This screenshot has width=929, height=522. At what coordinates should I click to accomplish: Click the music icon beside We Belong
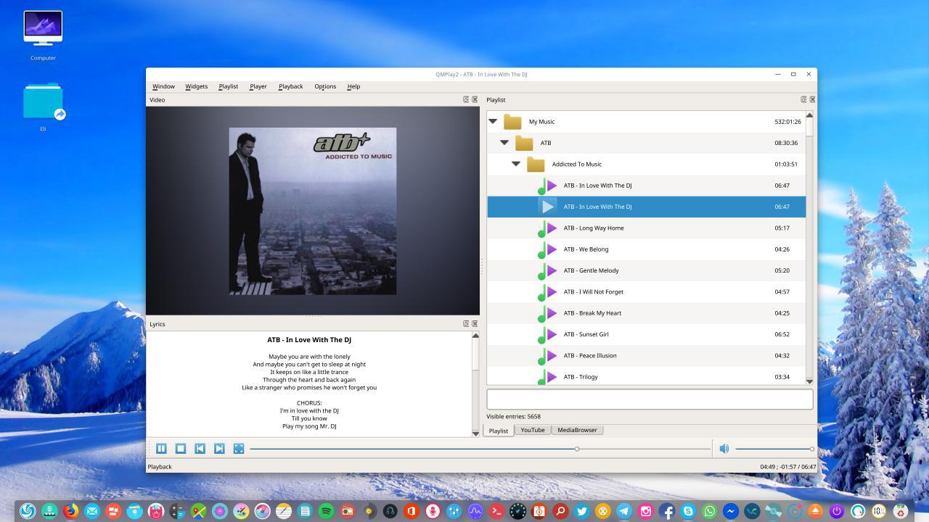547,249
